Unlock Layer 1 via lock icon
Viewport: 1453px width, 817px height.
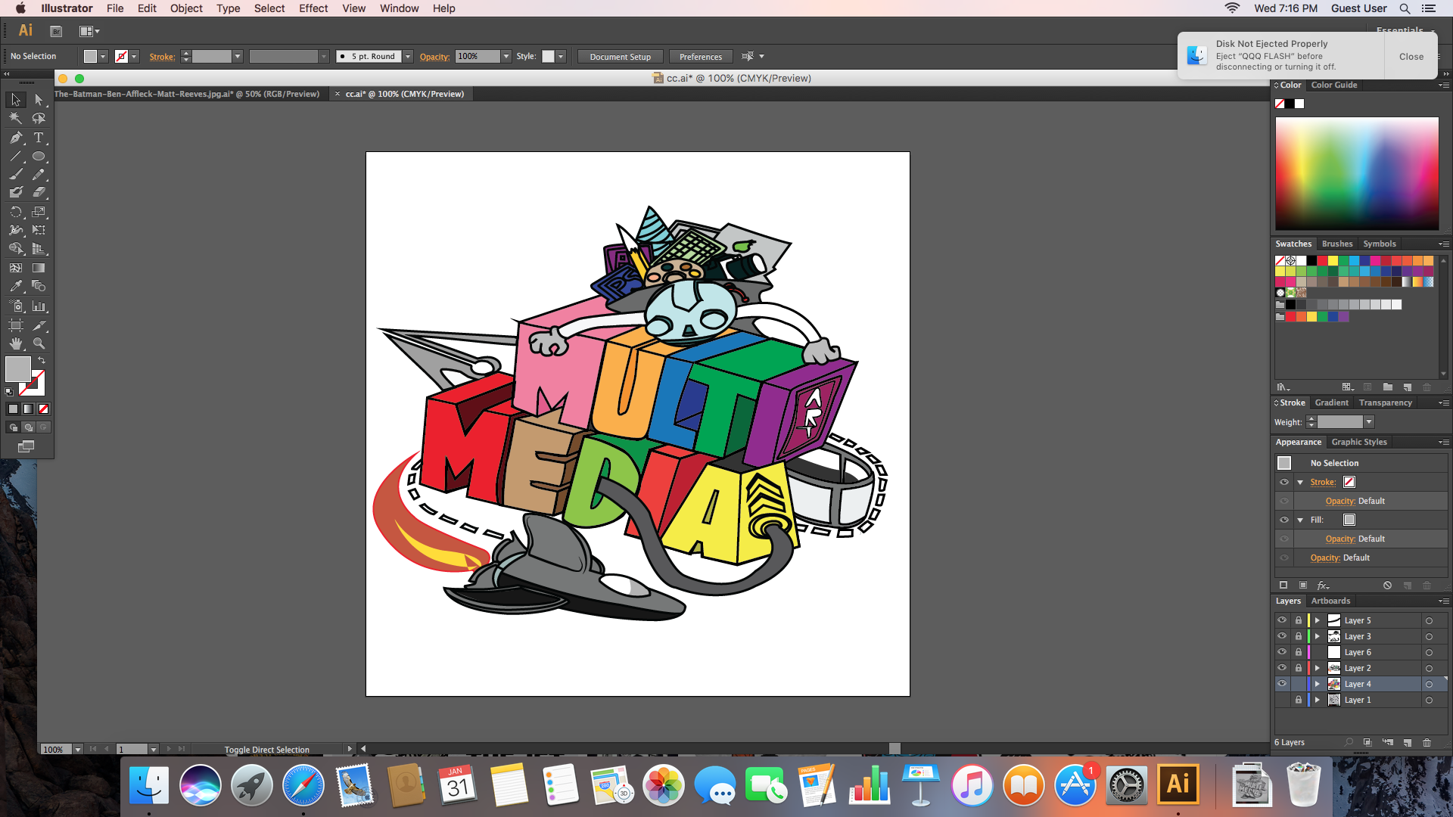(1299, 700)
